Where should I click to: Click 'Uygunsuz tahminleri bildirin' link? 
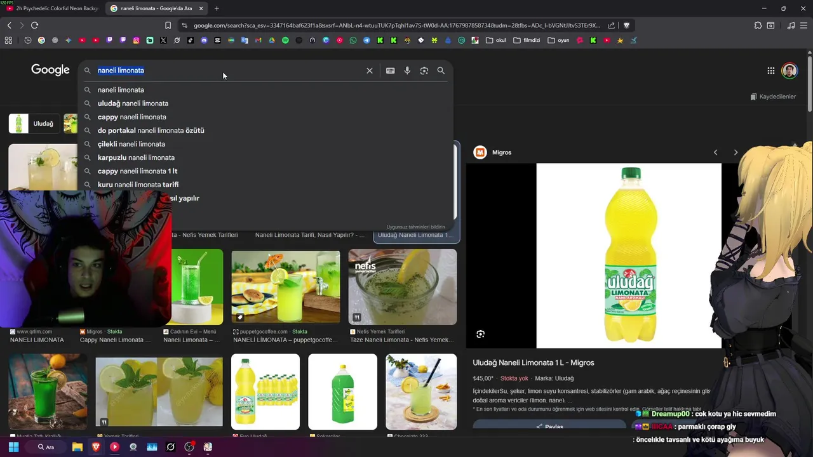click(416, 227)
